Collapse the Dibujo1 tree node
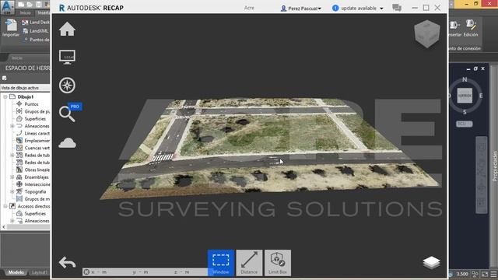Screen dimensions: 498x280 [5, 96]
